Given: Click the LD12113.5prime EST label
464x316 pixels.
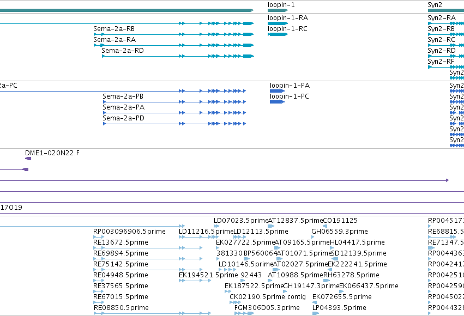Looking at the screenshot, I should click(261, 232).
